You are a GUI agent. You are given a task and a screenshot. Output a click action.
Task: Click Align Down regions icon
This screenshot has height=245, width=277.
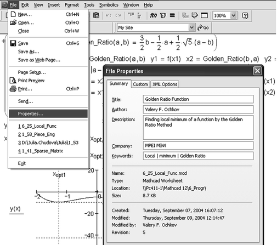(139, 15)
